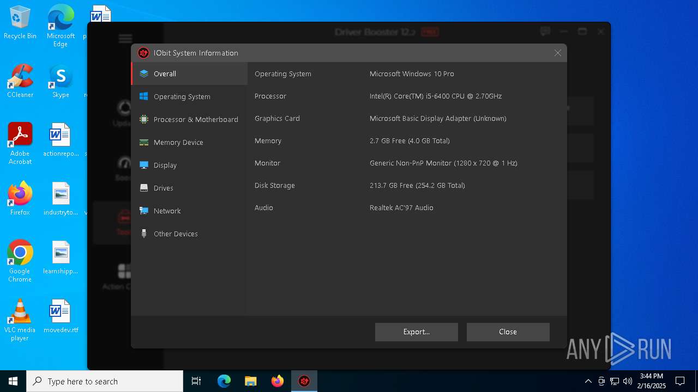The image size is (698, 392).
Task: Open CCleaner desktop shortcut
Action: click(x=20, y=81)
